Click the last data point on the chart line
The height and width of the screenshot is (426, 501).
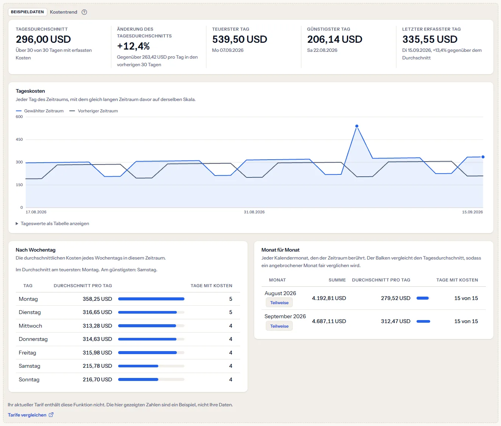pos(483,157)
